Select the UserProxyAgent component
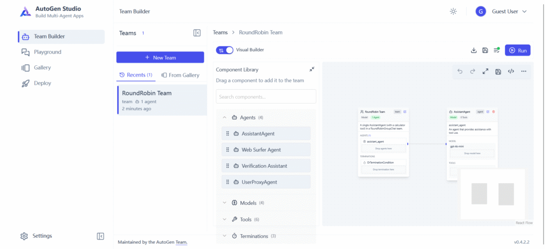 point(266,182)
